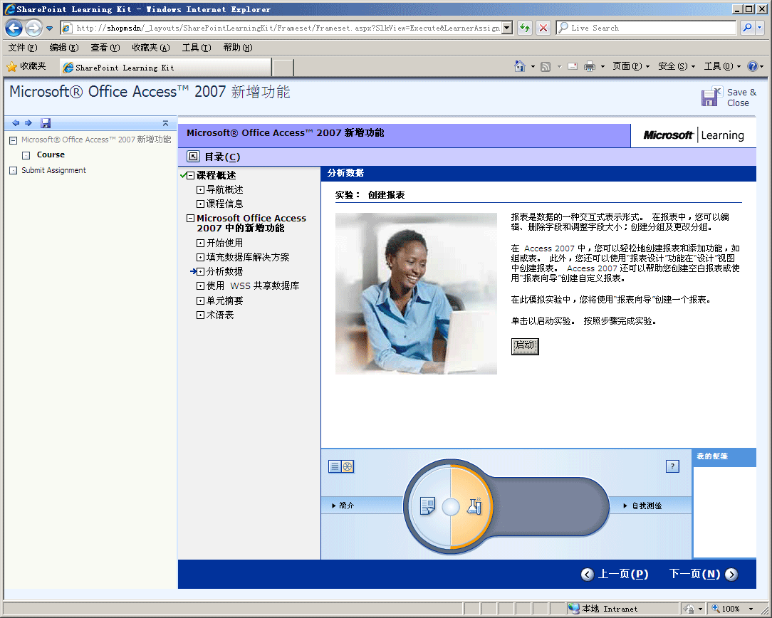This screenshot has height=618, width=772.
Task: Select the SharePoint Learning Kit browser tab
Action: coord(165,68)
